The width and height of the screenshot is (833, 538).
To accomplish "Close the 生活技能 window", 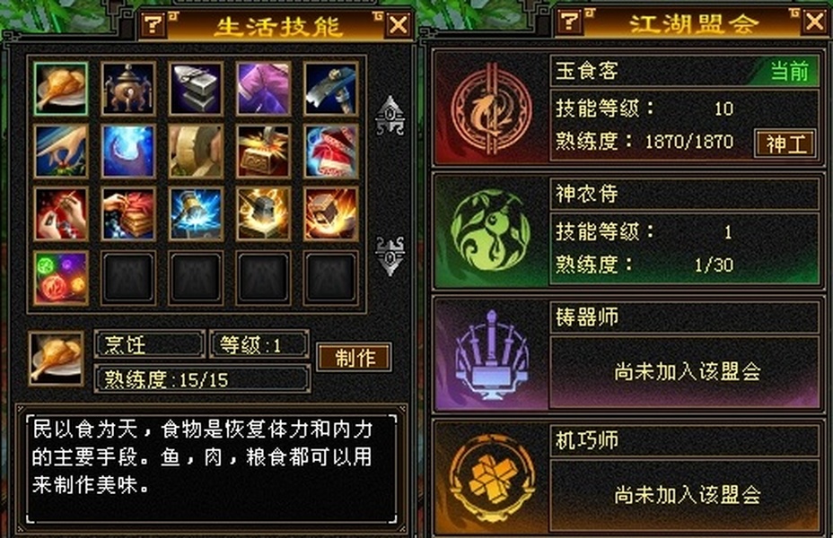I will click(x=399, y=24).
